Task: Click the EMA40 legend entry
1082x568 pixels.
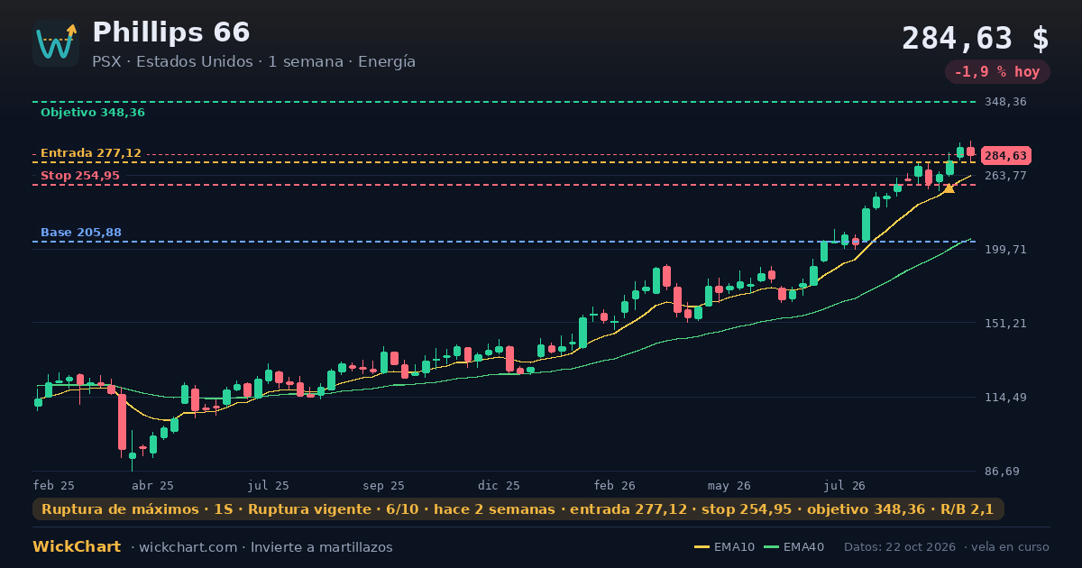Action: (x=793, y=547)
